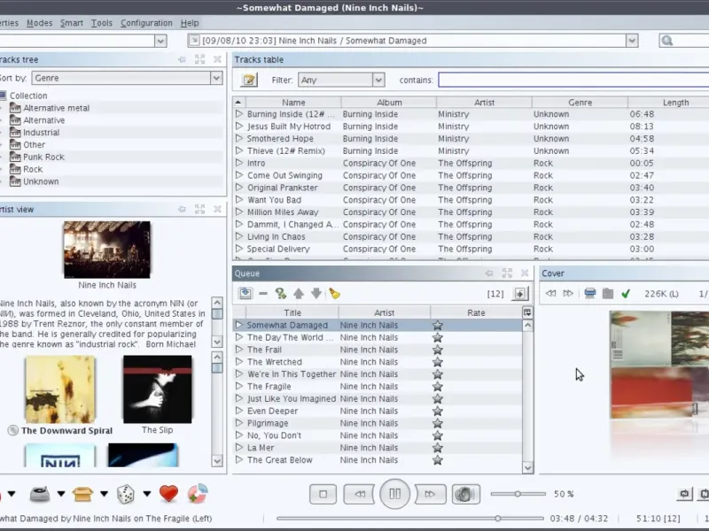
Task: Open the Sort by Genre dropdown
Action: (x=216, y=78)
